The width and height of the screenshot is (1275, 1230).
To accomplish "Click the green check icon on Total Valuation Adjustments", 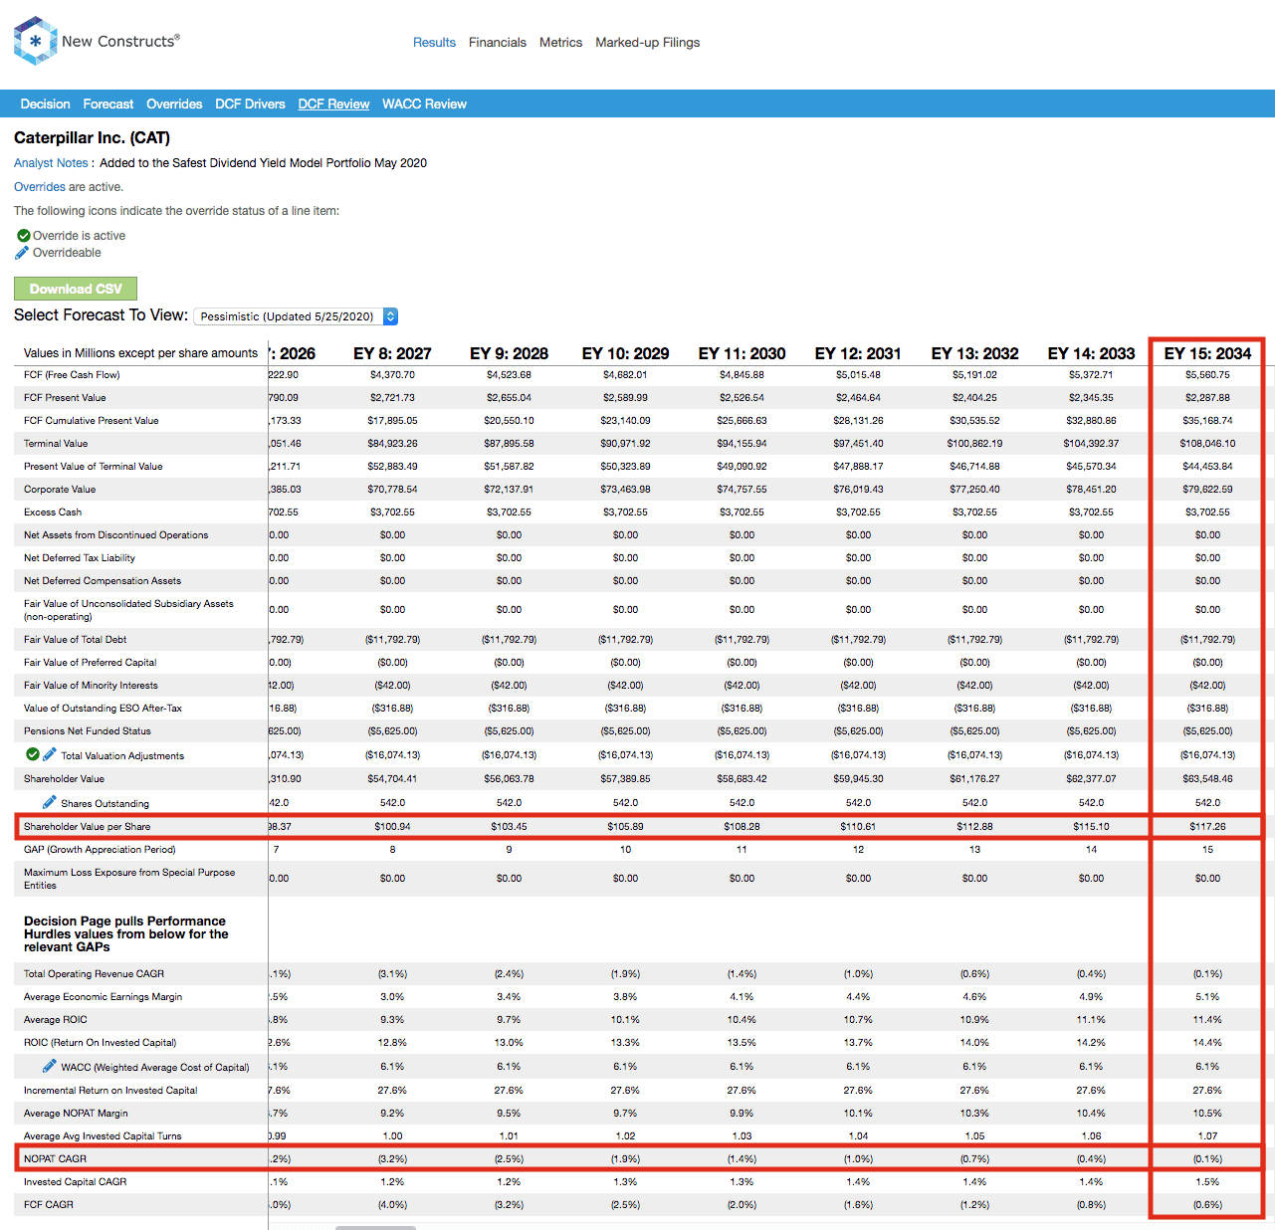I will click(33, 754).
